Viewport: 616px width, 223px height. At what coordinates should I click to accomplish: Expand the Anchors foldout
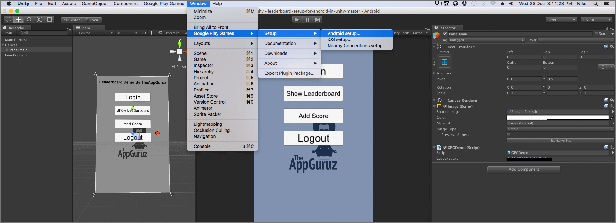pos(434,73)
